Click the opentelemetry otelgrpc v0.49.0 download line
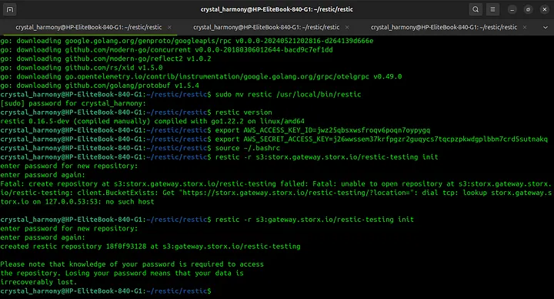Viewport: 554px width, 299px height. click(x=201, y=77)
